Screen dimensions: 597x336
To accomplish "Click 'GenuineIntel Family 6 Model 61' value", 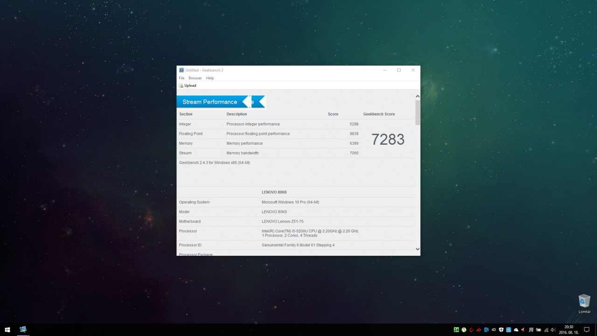I will coord(298,245).
